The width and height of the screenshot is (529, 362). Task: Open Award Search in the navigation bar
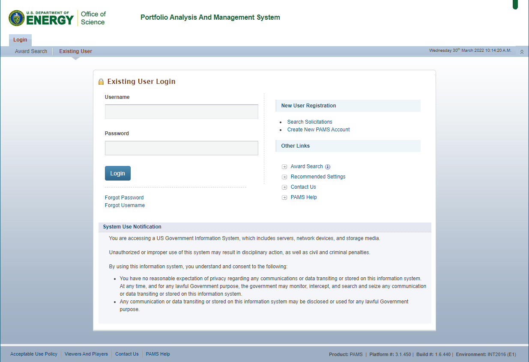(31, 51)
